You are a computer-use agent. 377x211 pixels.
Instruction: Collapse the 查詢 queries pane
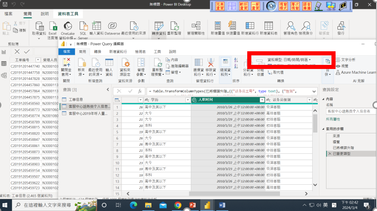coord(107,89)
